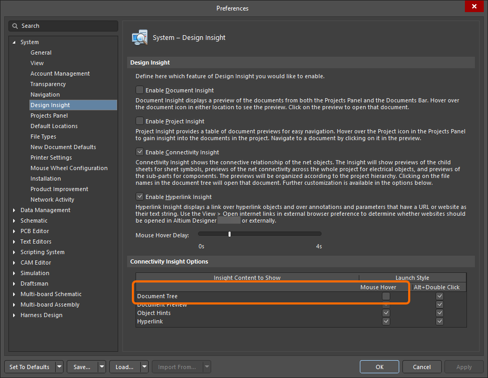Click the Load... button
Viewport: 488px width, 378px height.
tap(124, 367)
